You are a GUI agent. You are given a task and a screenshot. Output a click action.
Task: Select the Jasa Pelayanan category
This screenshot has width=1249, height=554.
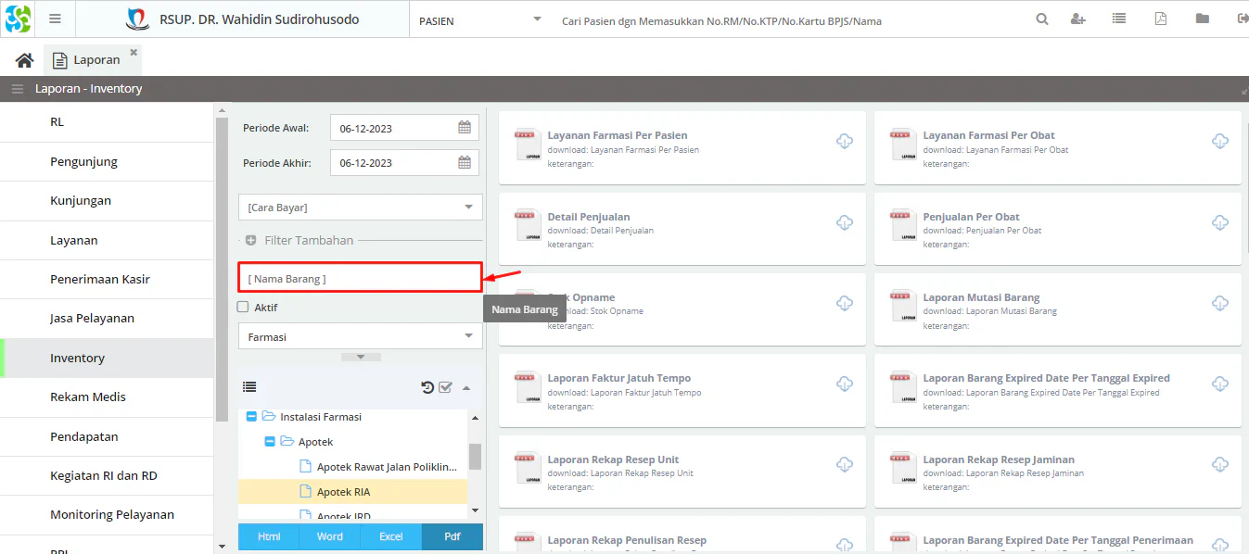click(x=107, y=318)
